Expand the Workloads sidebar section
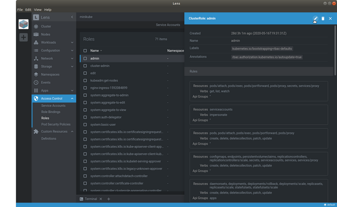The image size is (337, 207). pyautogui.click(x=72, y=42)
